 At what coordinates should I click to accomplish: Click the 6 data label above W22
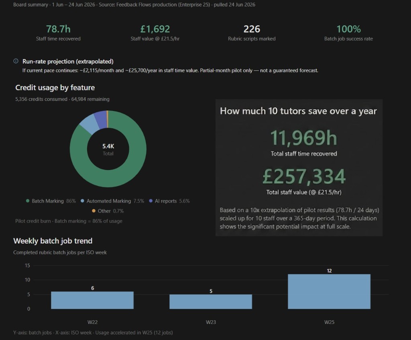pos(93,288)
